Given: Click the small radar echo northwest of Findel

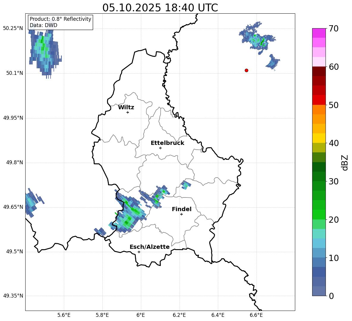Looking at the screenshot, I should (186, 185).
